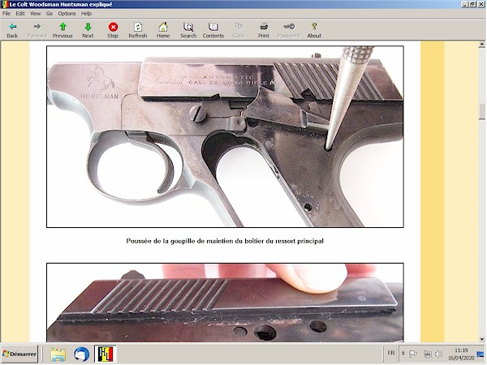Open the File menu
Screen dimensions: 487x365
pyautogui.click(x=6, y=13)
